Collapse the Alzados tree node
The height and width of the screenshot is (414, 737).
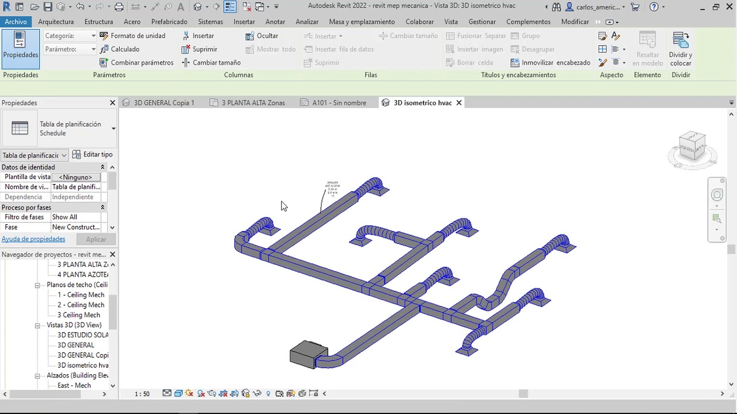pos(37,376)
